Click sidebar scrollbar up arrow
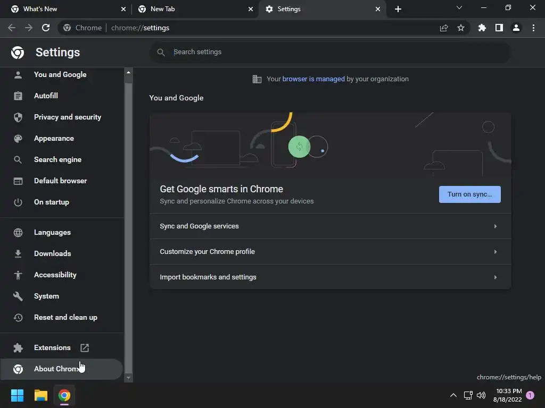Viewport: 545px width, 408px height. click(129, 72)
